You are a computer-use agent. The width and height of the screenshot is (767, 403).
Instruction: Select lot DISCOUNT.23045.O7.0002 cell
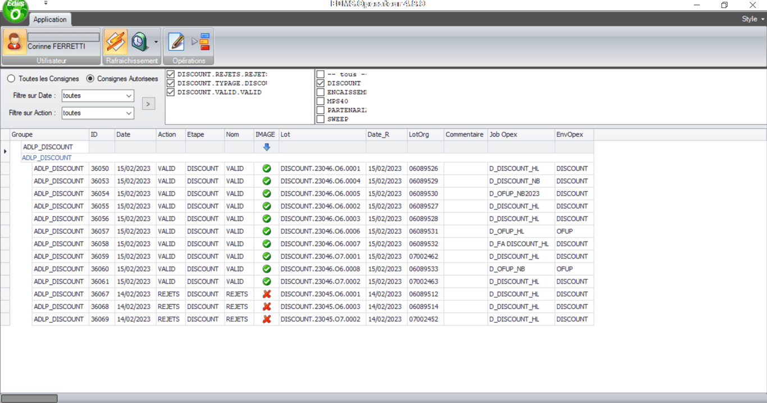[322, 319]
